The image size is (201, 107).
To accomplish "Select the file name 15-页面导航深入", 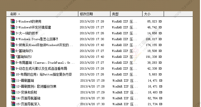I will [28, 104].
